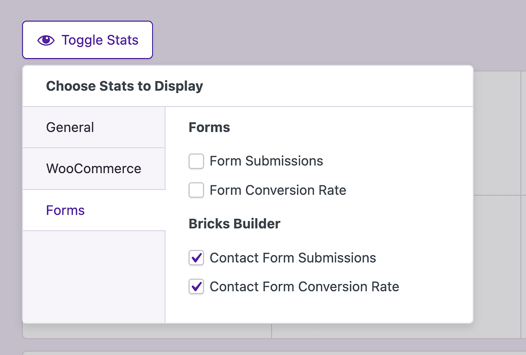Click the Form Conversion Rate label text

coord(278,190)
